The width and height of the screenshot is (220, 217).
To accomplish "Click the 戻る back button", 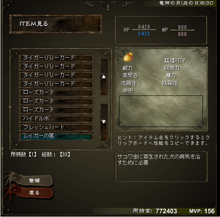I will [34, 193].
